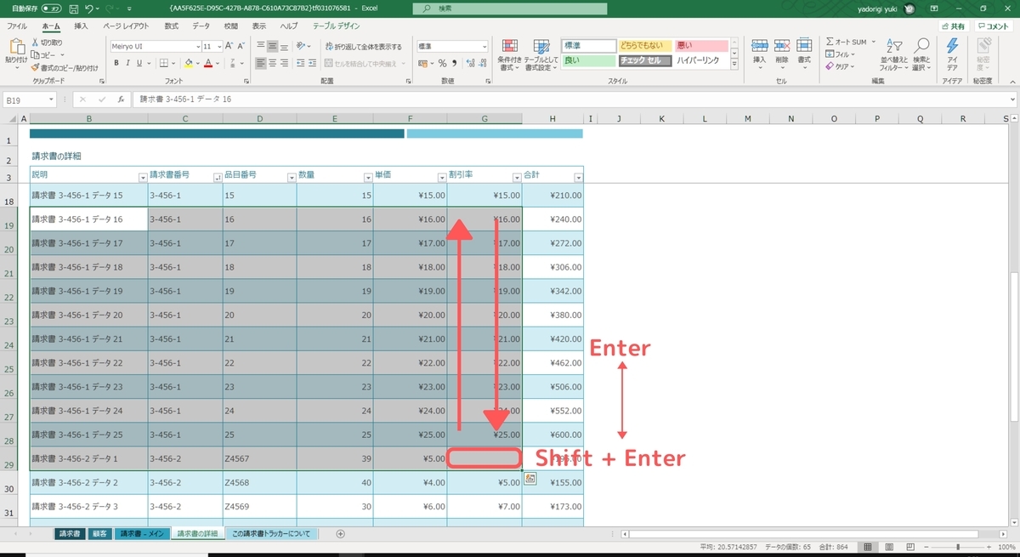Click the Decrease Indent icon
This screenshot has height=557, width=1020.
click(300, 63)
